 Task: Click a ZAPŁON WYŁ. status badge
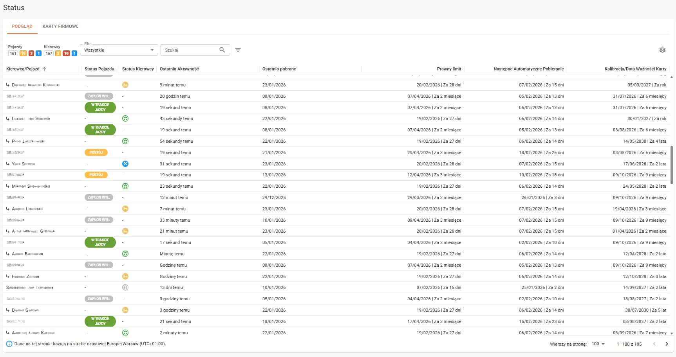(x=98, y=96)
